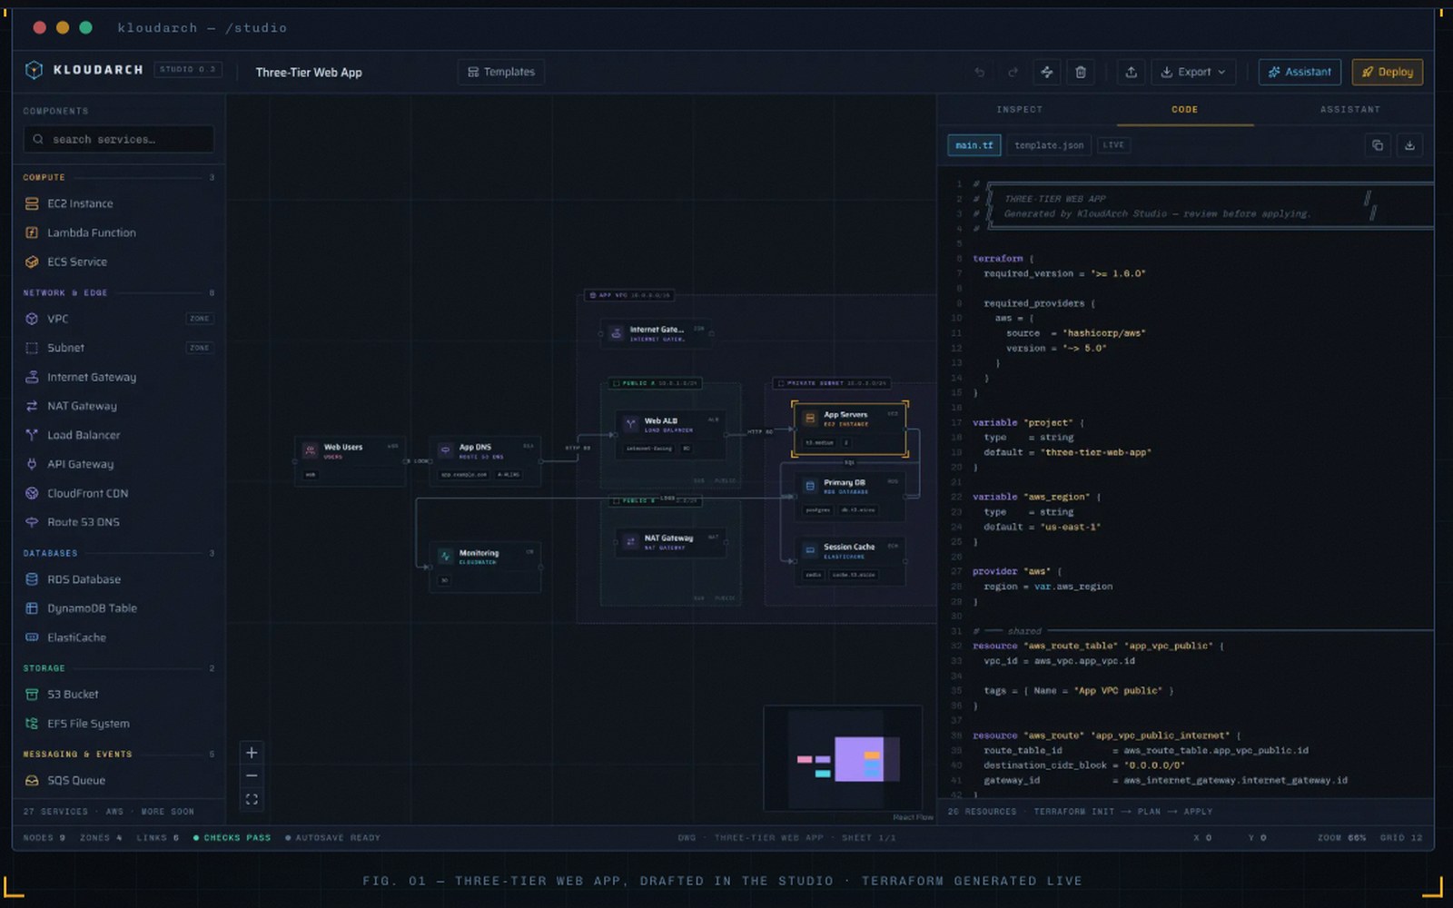Click the redo arrow icon

1013,72
